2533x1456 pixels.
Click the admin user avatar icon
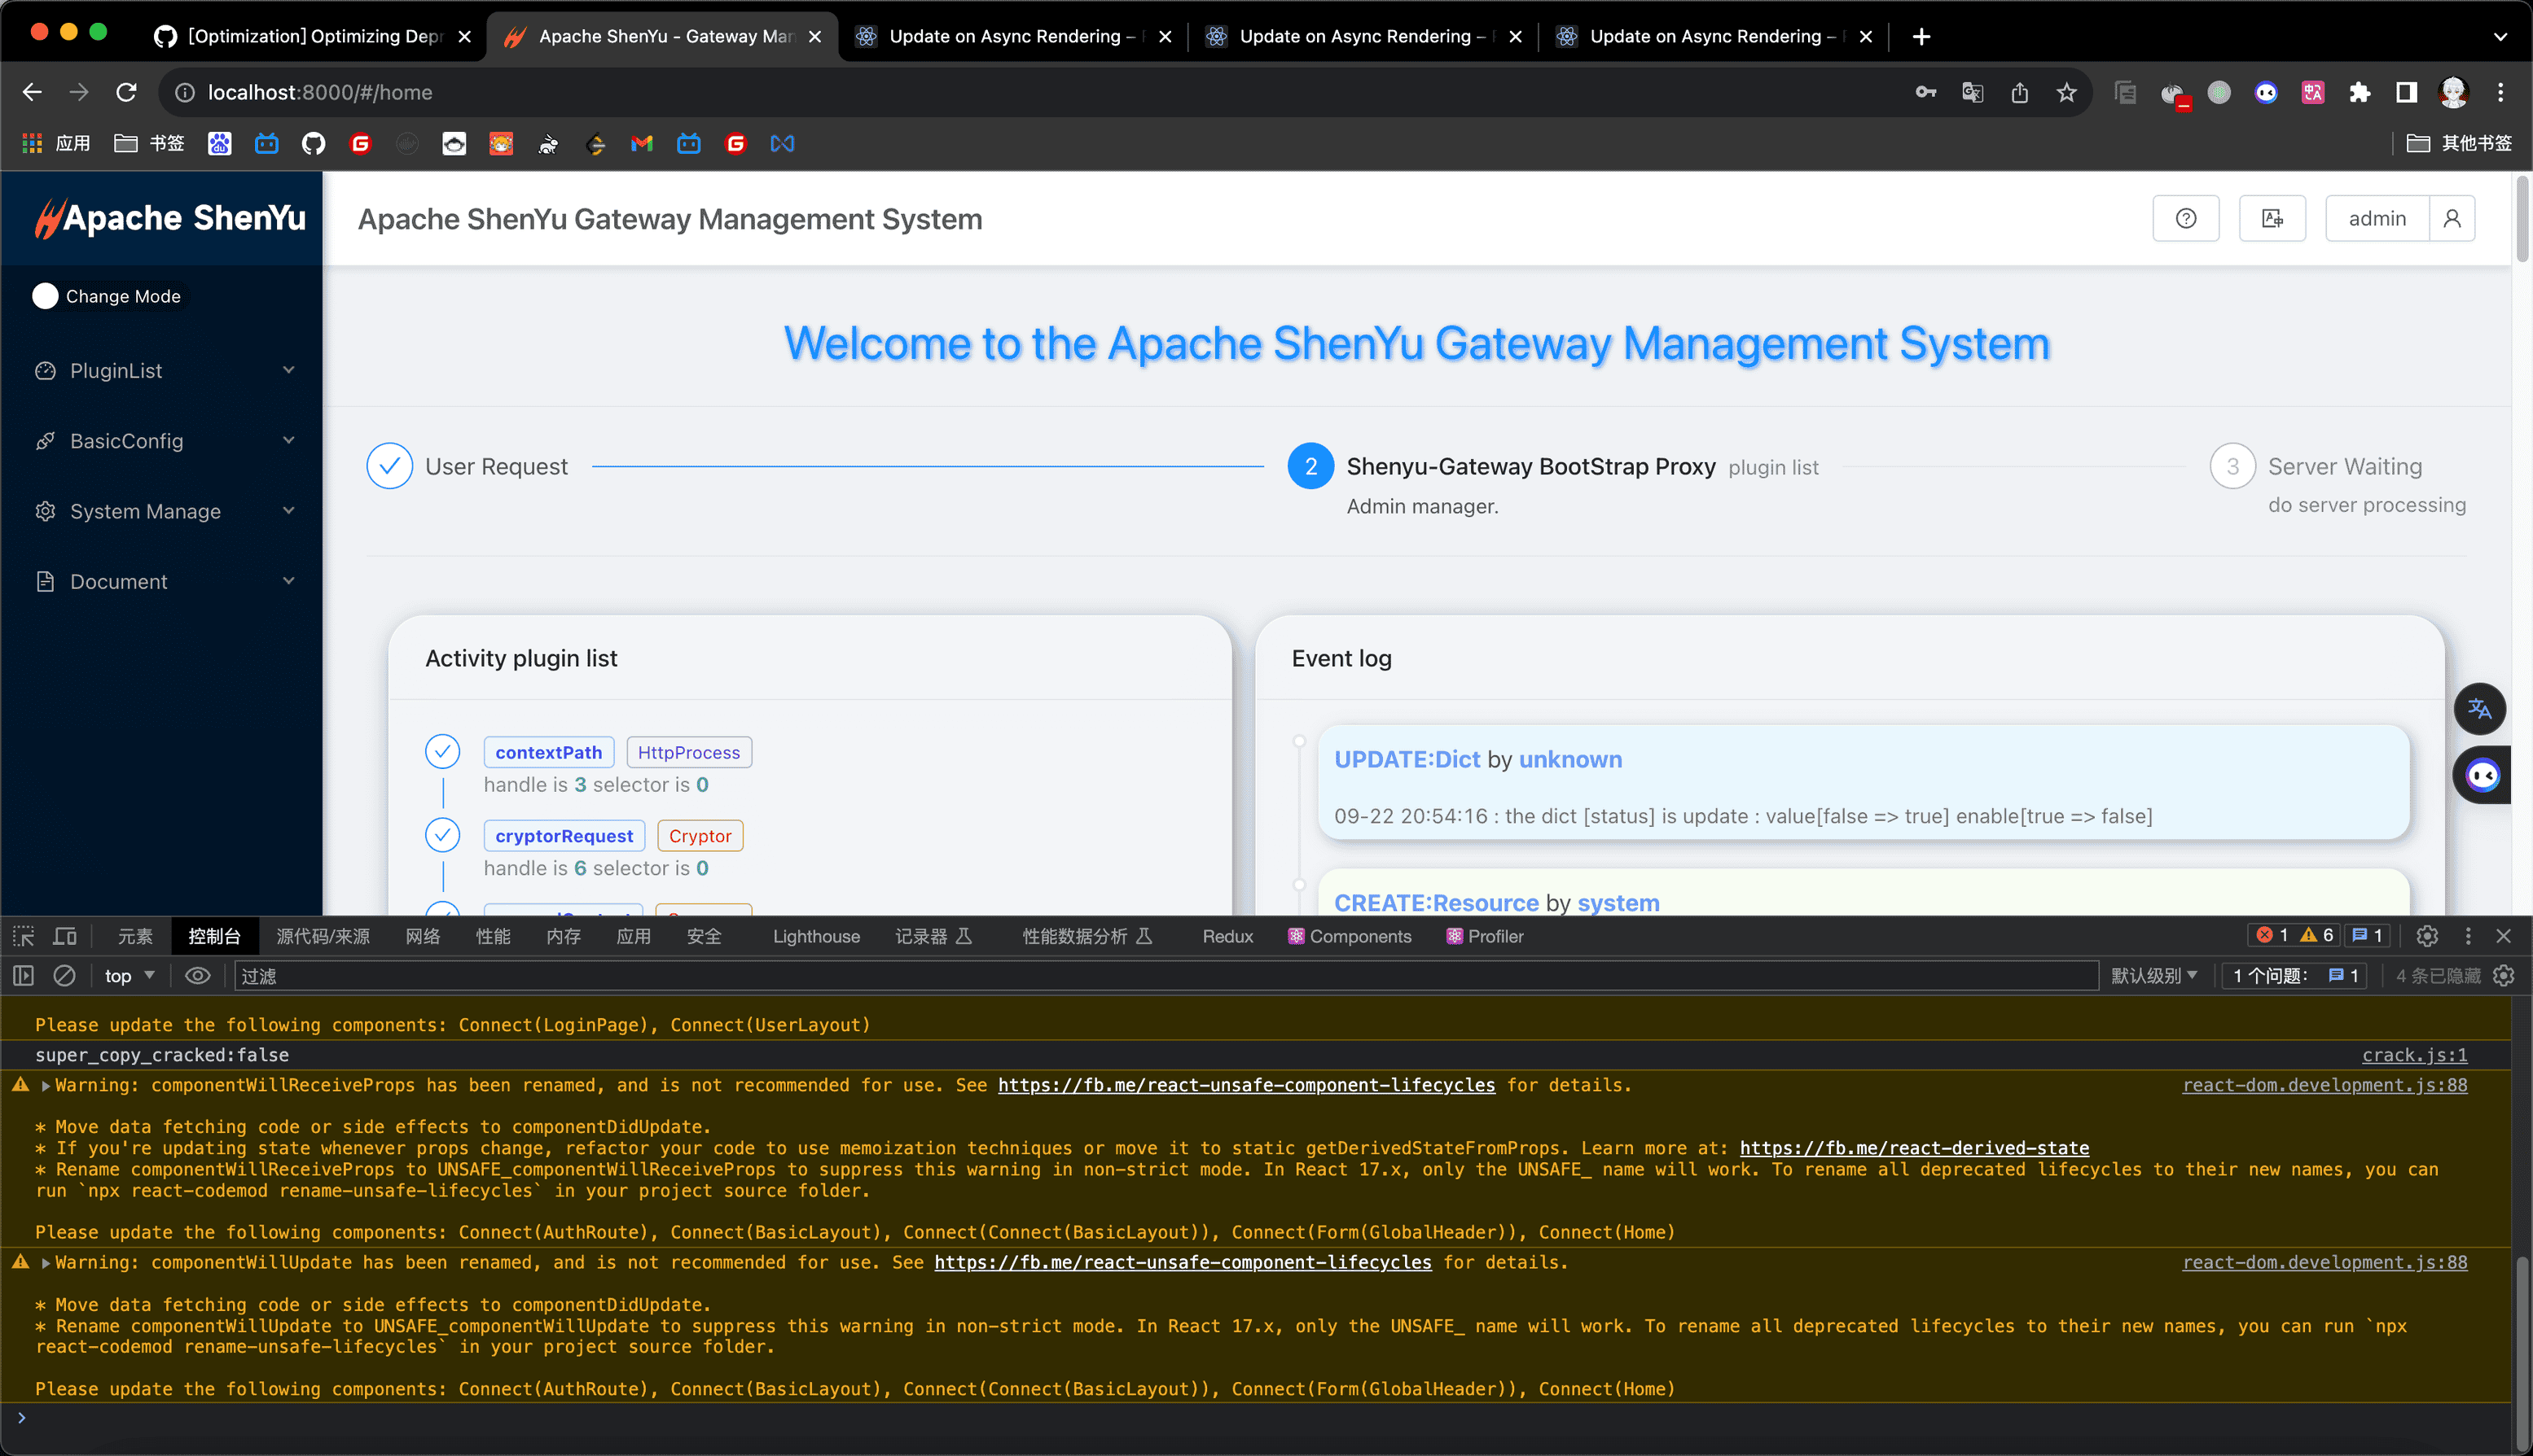click(2451, 218)
